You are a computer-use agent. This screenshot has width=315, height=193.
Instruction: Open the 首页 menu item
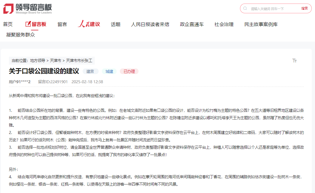[x=8, y=24]
